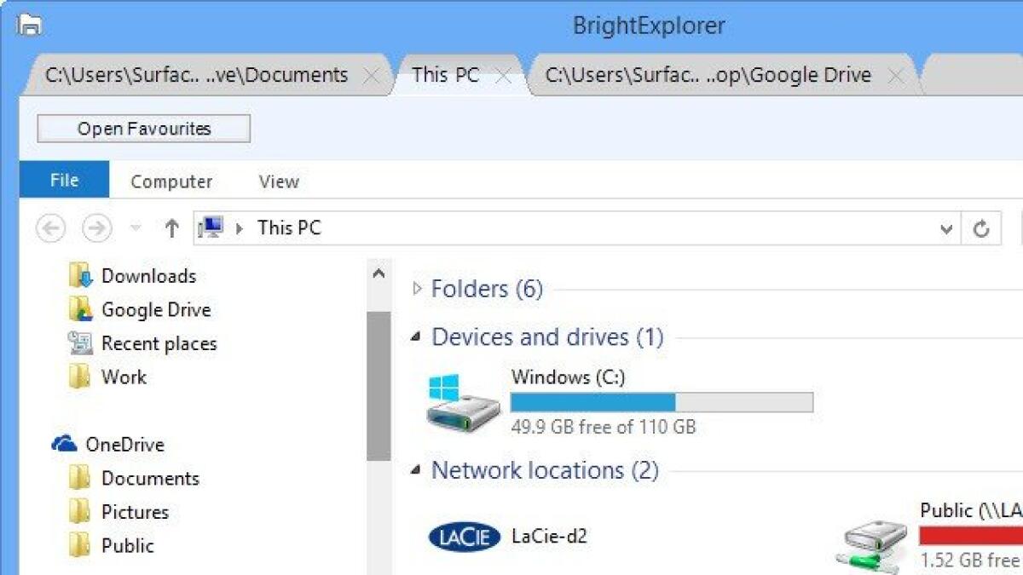
Task: Collapse the Network locations section
Action: click(415, 469)
